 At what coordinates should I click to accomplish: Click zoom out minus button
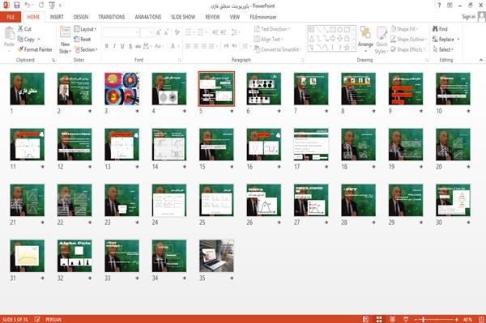pos(416,319)
